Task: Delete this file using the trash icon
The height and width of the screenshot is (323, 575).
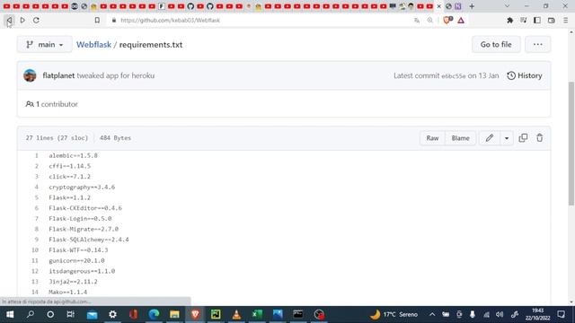Action: point(539,138)
